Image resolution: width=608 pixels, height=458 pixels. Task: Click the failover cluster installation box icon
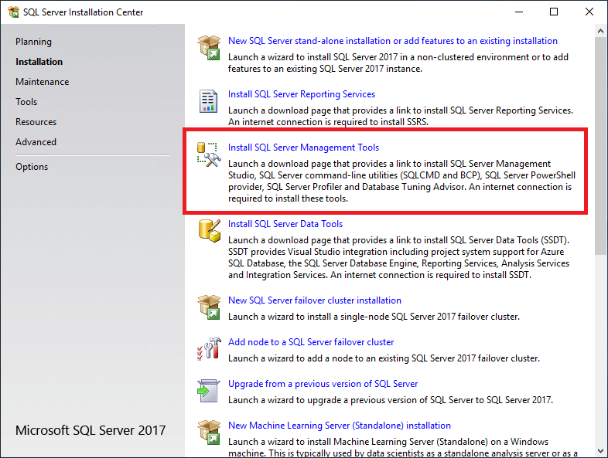[x=209, y=307]
